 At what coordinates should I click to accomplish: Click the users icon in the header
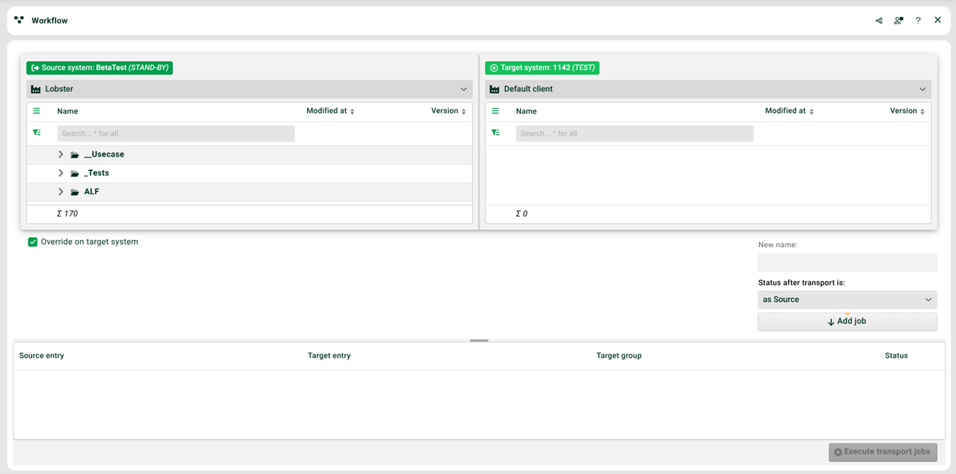(x=898, y=20)
